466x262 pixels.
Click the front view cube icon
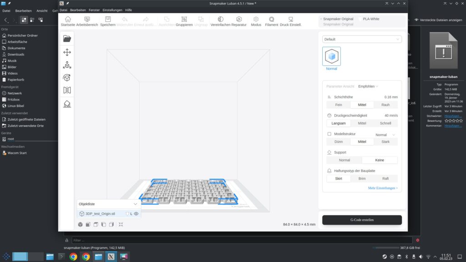88,225
